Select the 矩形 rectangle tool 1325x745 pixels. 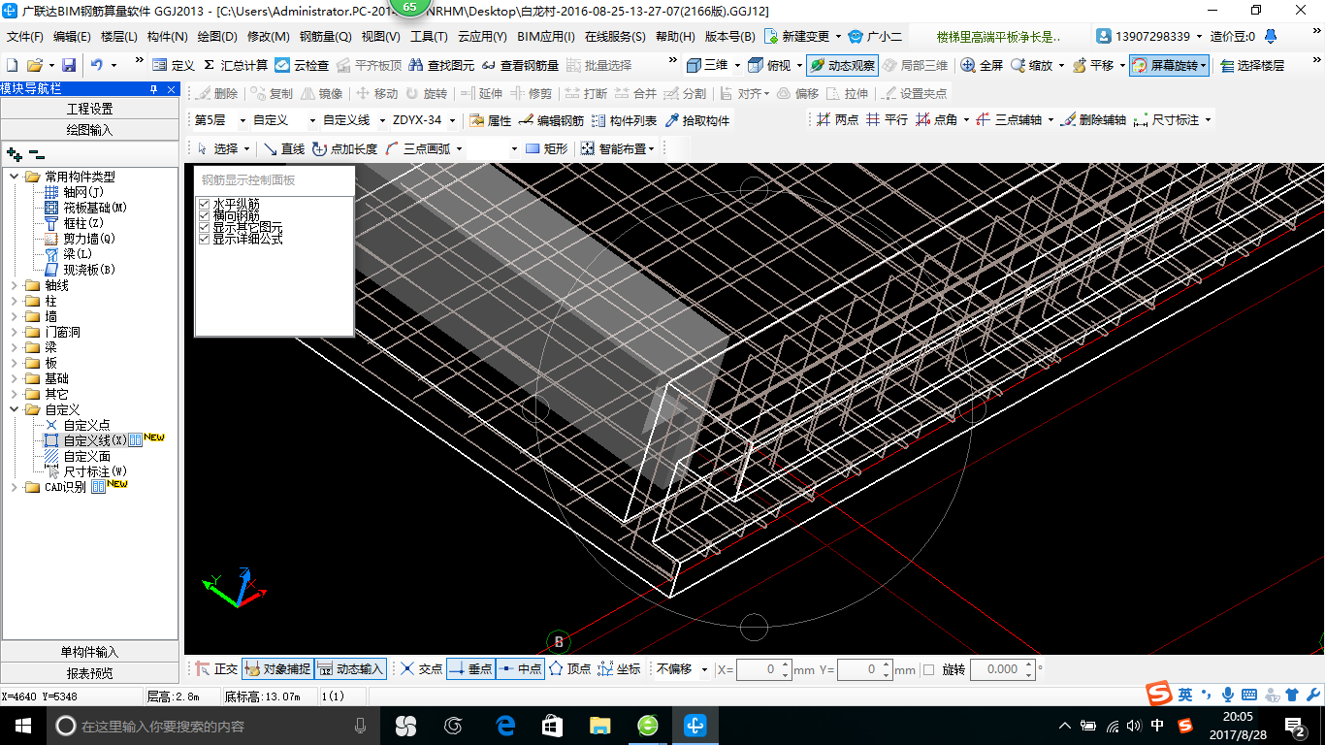point(547,148)
